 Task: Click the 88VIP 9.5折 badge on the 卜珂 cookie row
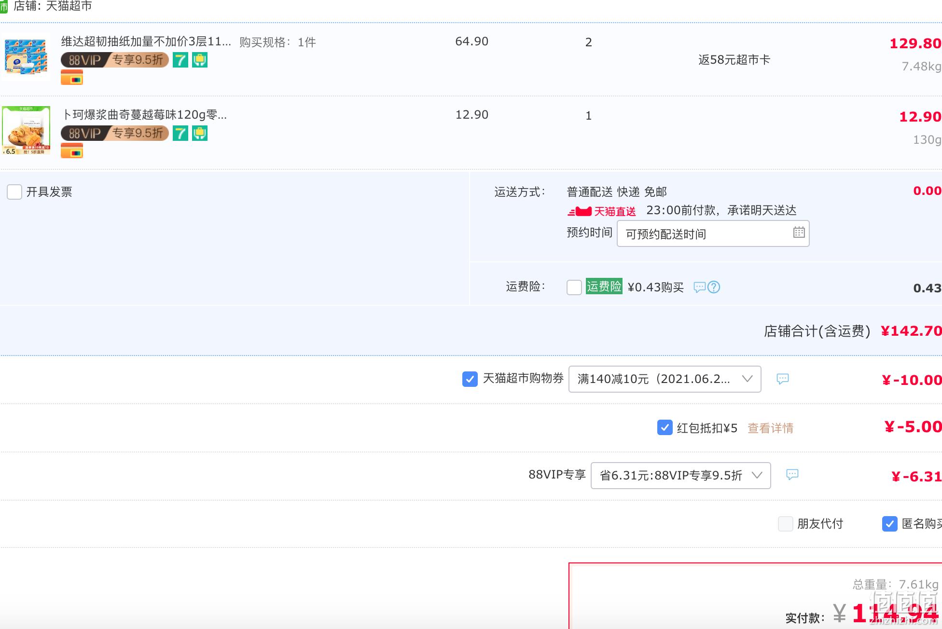pos(115,134)
